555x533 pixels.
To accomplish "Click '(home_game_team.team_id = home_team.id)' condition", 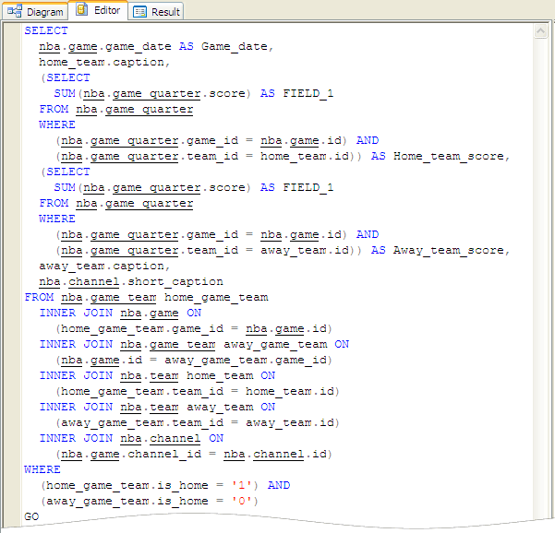I will pyautogui.click(x=197, y=391).
